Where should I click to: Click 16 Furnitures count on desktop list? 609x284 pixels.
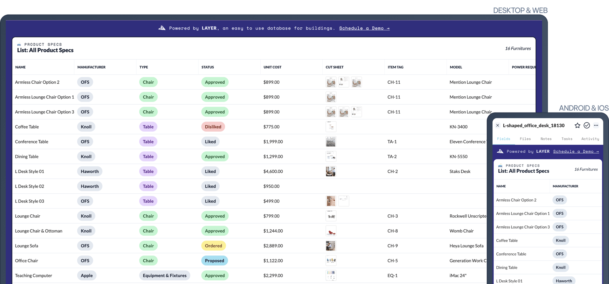click(x=518, y=48)
